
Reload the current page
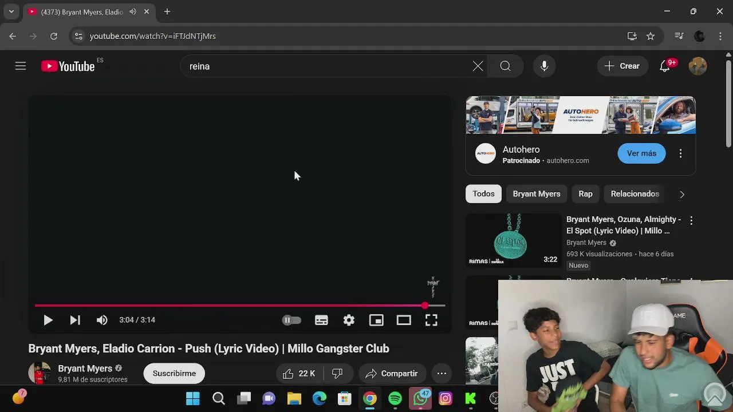[x=54, y=36]
